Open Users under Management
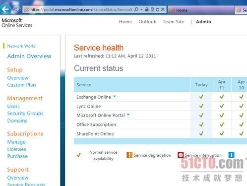Viewport: 247px width, 186px height. coord(13,106)
